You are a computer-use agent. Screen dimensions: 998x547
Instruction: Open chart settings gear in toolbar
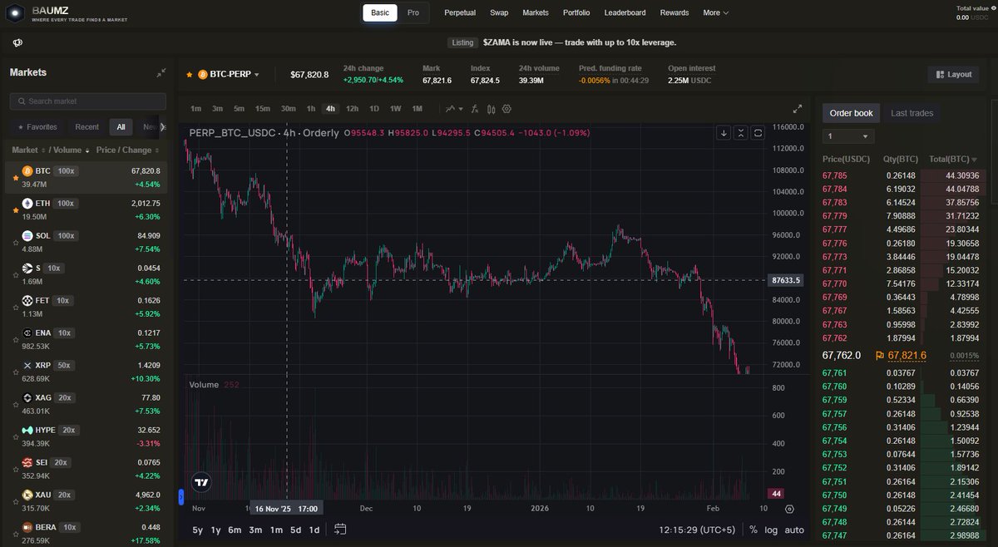tap(506, 109)
